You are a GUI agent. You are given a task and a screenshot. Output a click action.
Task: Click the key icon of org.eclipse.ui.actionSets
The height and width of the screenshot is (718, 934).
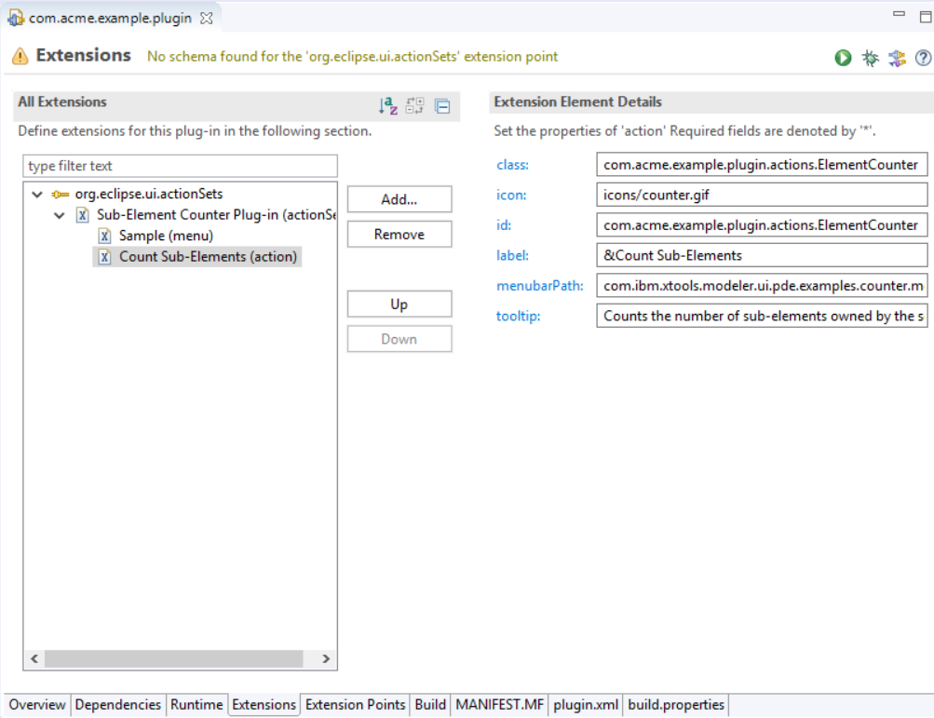[61, 195]
